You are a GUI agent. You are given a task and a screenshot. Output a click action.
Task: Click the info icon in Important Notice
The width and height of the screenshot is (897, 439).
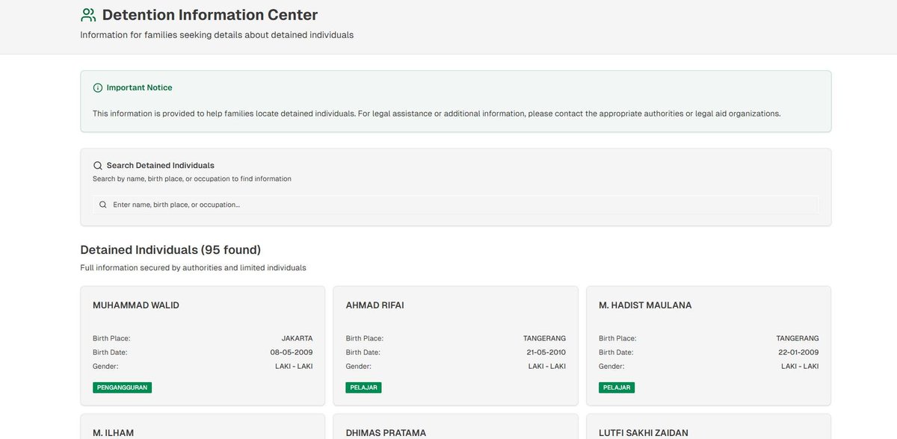97,88
